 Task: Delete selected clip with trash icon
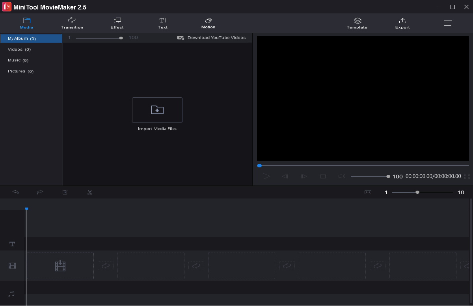(x=65, y=192)
